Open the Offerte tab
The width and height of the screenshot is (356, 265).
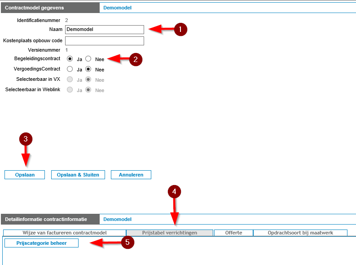[x=233, y=233]
